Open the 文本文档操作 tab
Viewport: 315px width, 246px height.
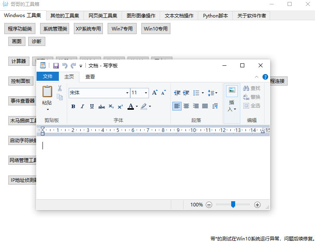(x=179, y=15)
